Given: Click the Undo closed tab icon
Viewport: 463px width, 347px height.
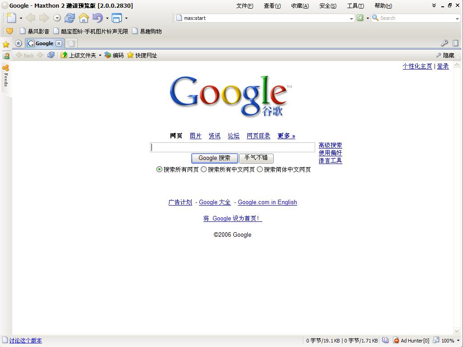Looking at the screenshot, I should [x=98, y=18].
